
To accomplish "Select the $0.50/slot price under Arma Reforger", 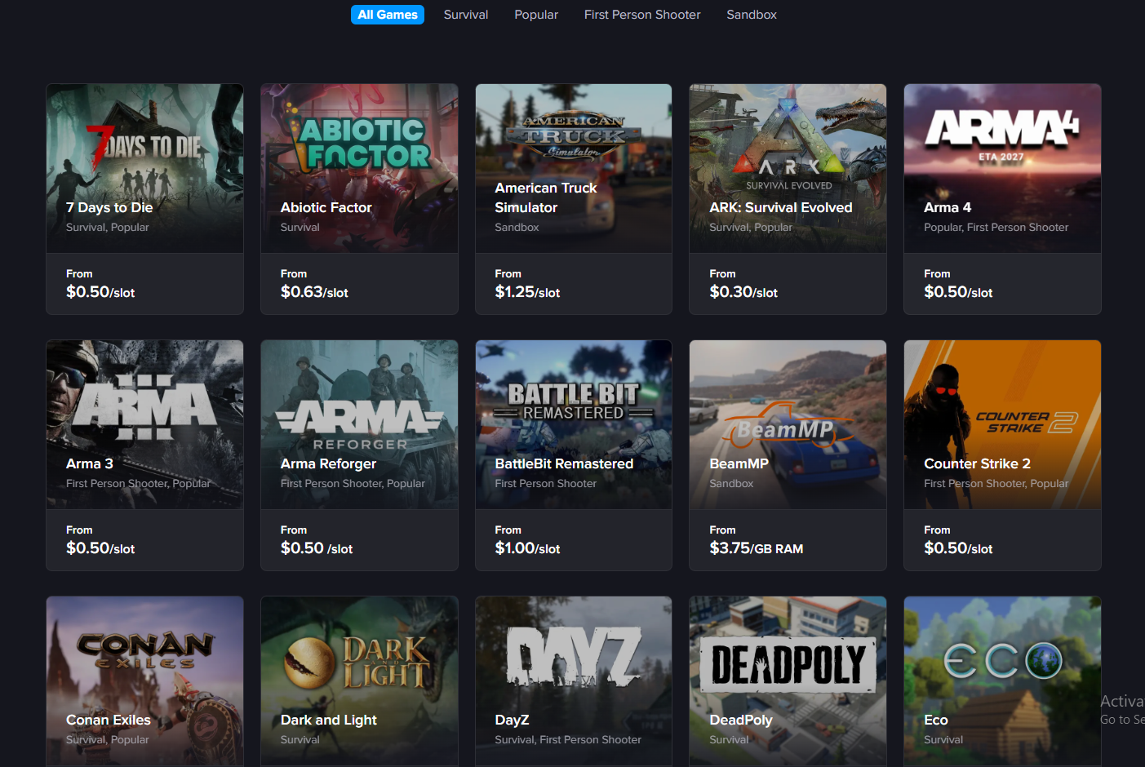I will pos(317,548).
